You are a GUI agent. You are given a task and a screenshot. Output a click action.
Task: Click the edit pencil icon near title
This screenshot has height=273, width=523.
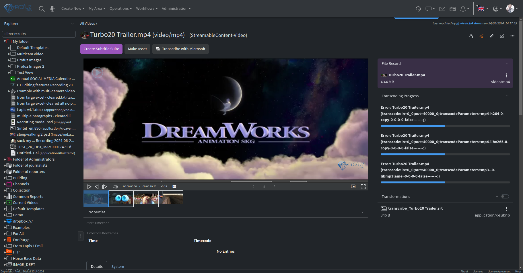(x=502, y=36)
